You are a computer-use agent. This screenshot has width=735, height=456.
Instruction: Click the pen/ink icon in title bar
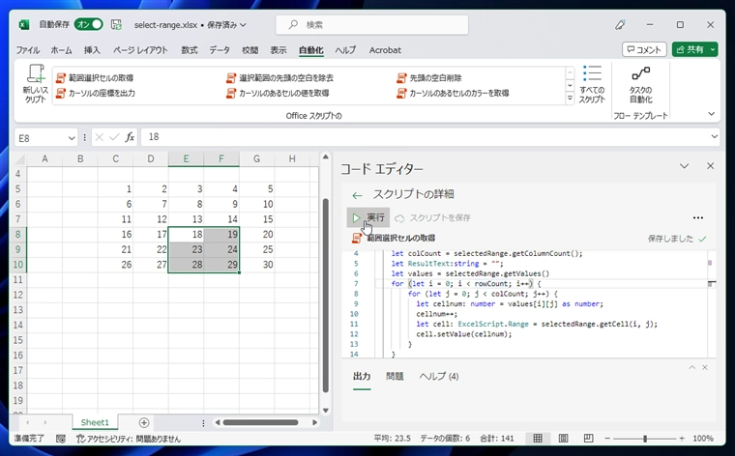coord(620,25)
